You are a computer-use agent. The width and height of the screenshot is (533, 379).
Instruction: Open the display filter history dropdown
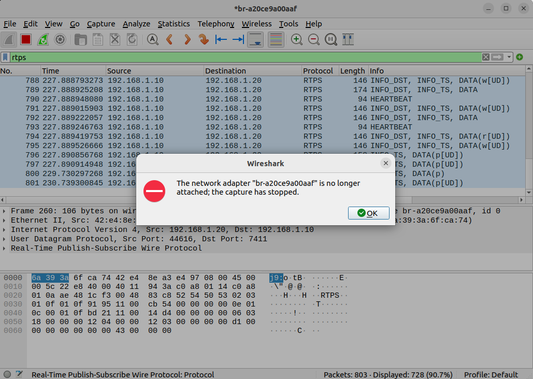(x=509, y=57)
